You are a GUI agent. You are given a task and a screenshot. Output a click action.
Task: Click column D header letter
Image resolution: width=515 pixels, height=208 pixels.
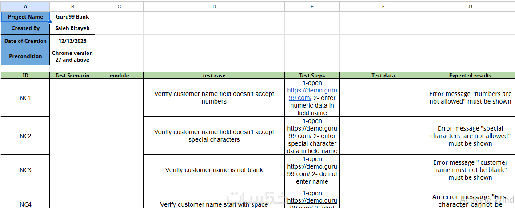(214, 6)
